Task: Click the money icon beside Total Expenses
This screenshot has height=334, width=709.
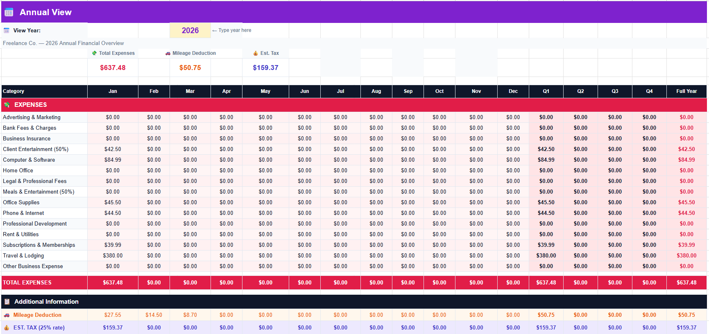Action: (95, 53)
